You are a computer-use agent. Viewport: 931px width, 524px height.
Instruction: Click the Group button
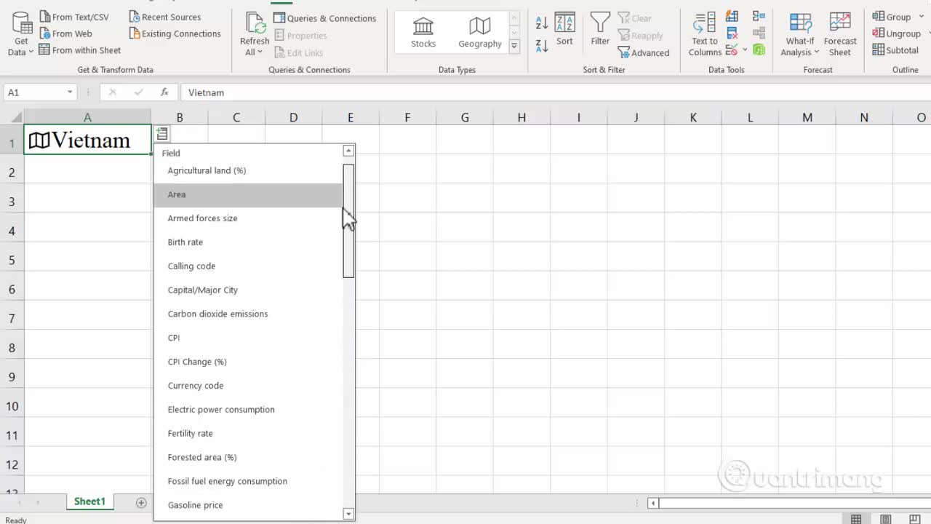(891, 17)
